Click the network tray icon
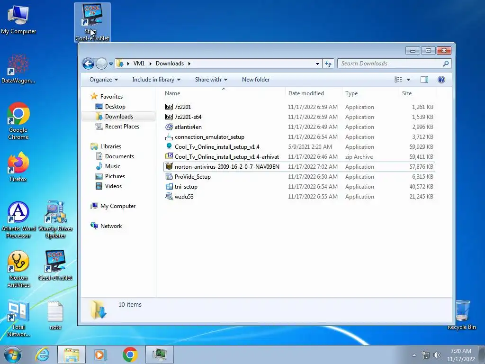This screenshot has width=485, height=364. click(x=426, y=355)
